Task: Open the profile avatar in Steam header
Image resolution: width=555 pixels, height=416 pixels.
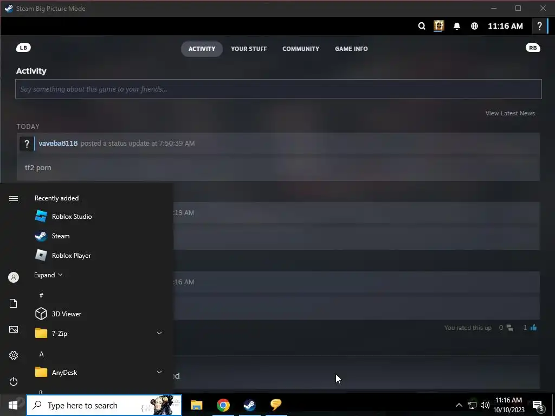Action: click(x=439, y=26)
